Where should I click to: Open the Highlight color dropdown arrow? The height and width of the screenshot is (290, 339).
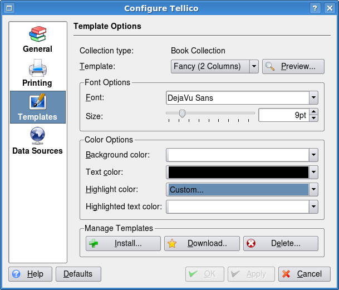click(313, 189)
